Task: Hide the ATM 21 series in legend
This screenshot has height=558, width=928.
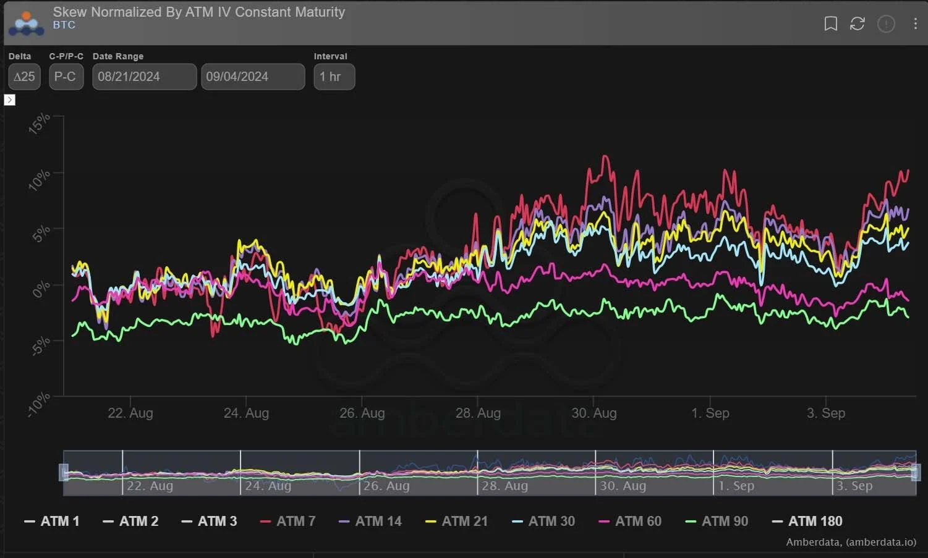Action: pos(457,522)
